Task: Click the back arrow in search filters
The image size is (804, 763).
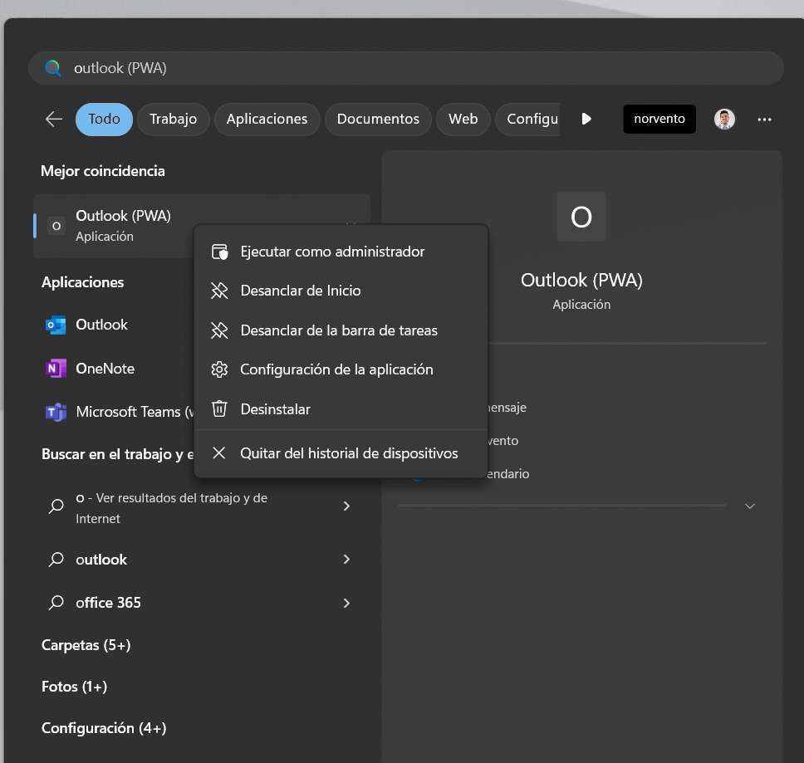Action: pyautogui.click(x=53, y=120)
